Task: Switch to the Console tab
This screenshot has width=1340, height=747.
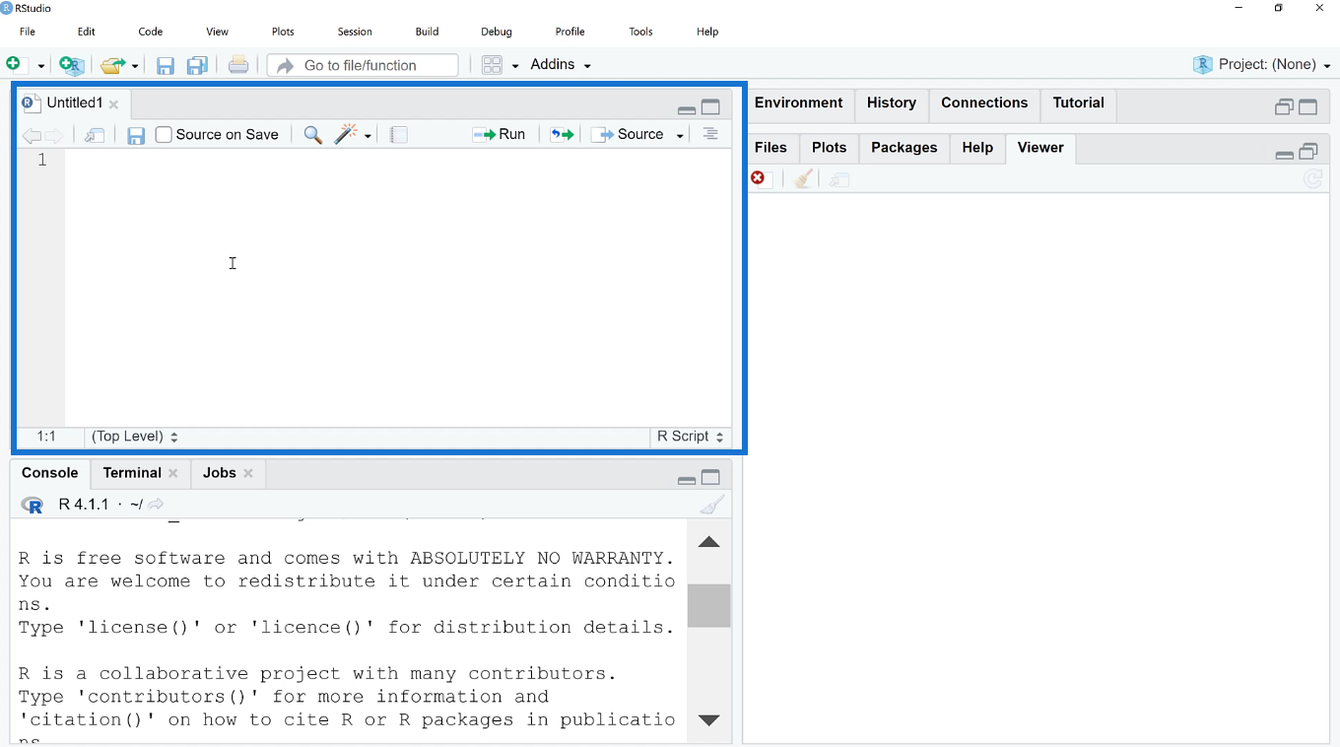Action: 50,473
